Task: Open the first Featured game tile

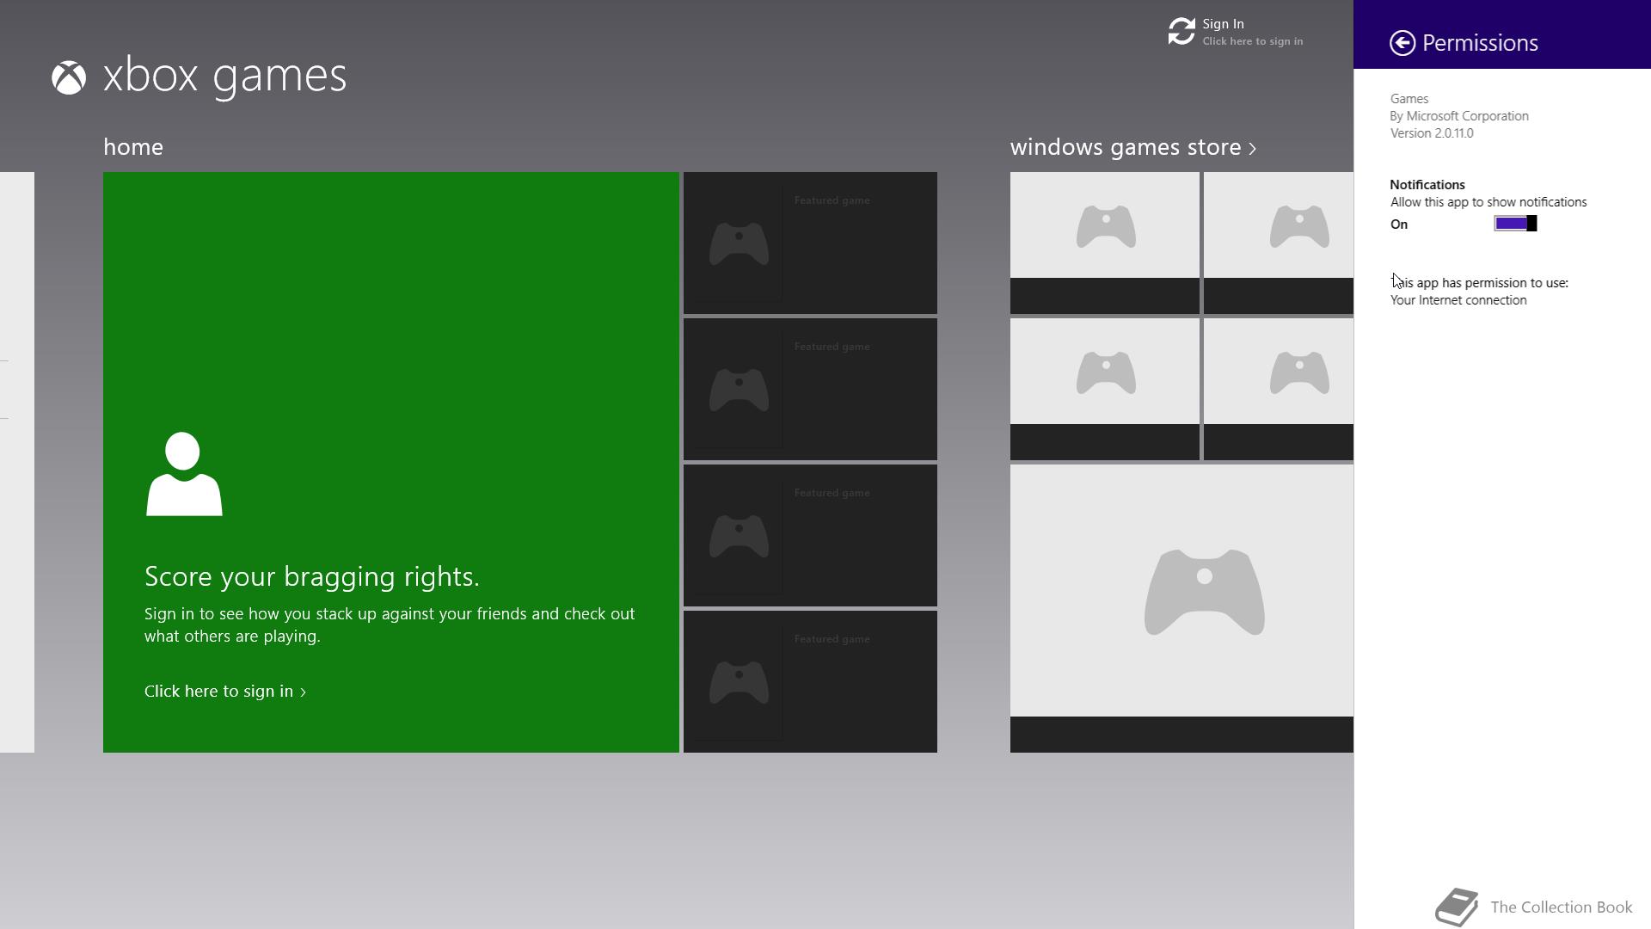Action: point(810,243)
